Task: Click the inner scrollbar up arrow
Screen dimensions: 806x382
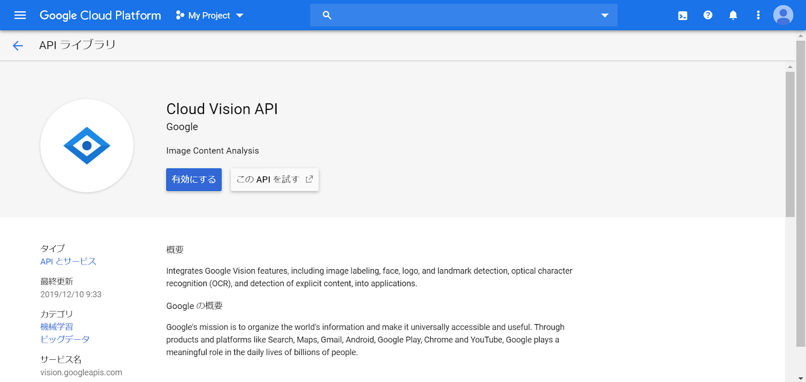Action: click(x=790, y=67)
